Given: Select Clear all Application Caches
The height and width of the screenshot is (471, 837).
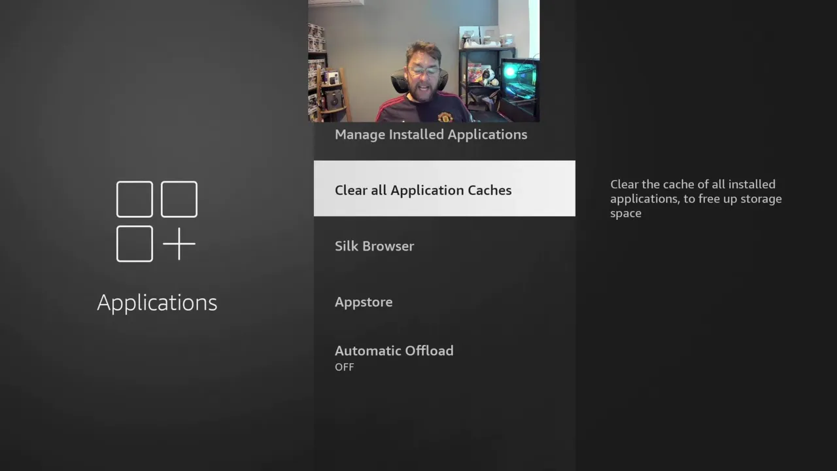Looking at the screenshot, I should (444, 188).
